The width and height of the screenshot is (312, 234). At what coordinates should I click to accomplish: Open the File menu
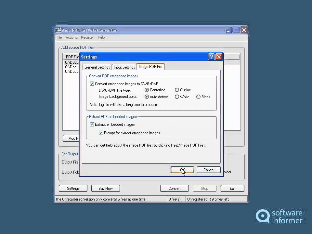59,37
